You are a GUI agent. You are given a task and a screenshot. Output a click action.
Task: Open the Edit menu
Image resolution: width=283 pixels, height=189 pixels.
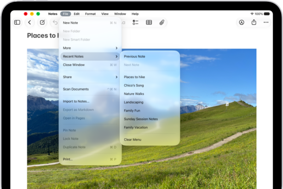click(x=76, y=14)
